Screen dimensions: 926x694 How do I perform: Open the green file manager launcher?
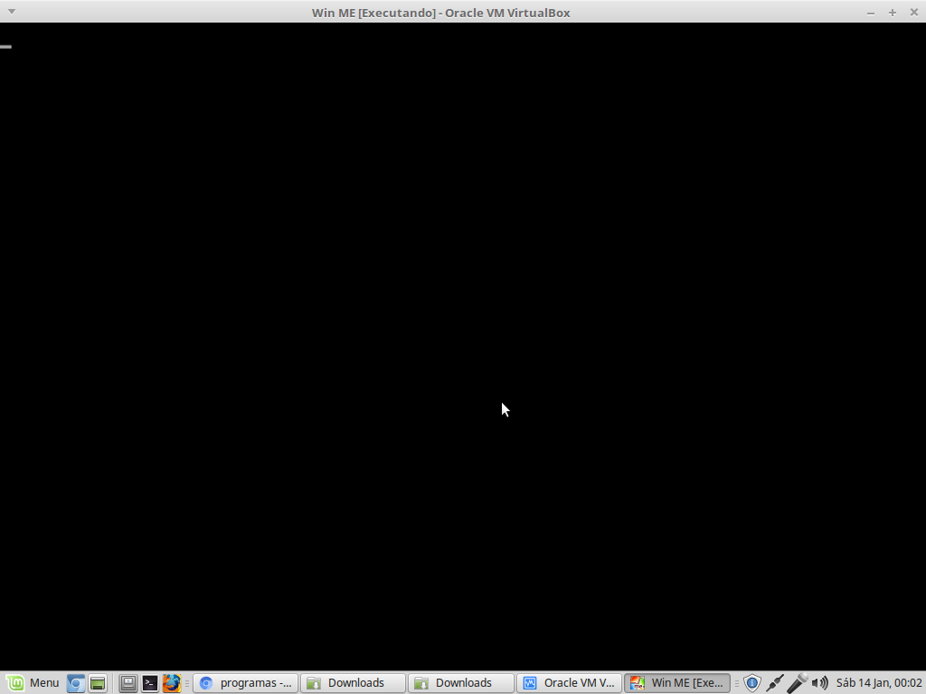coord(98,683)
